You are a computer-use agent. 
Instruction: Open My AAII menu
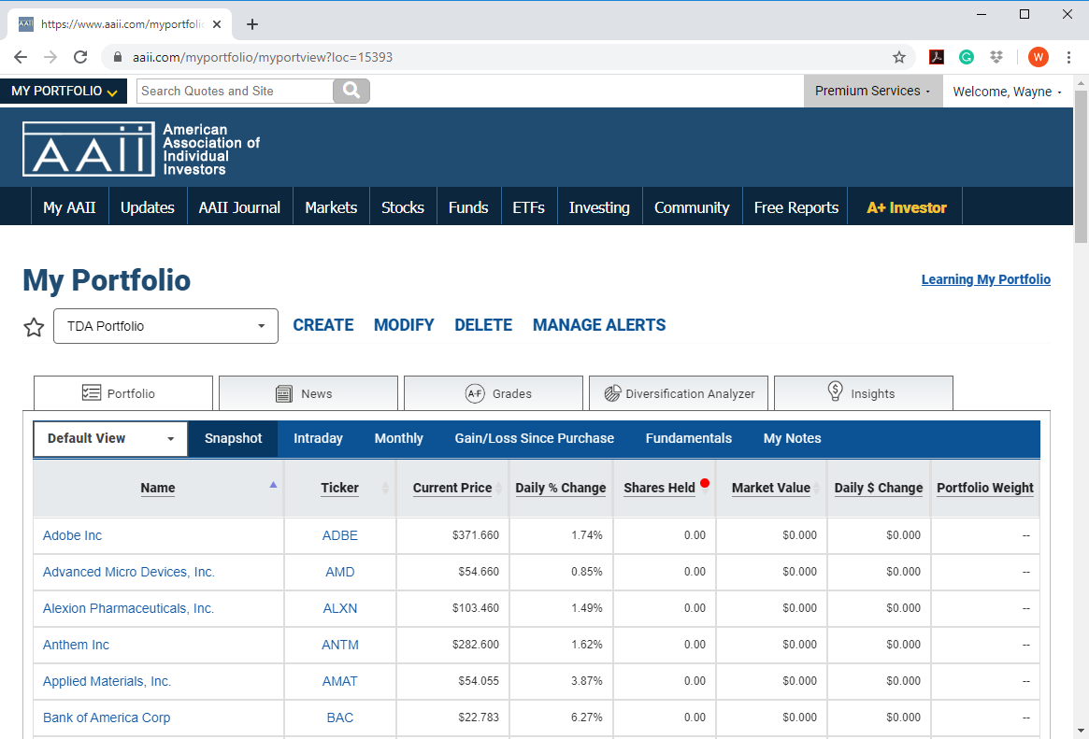69,207
